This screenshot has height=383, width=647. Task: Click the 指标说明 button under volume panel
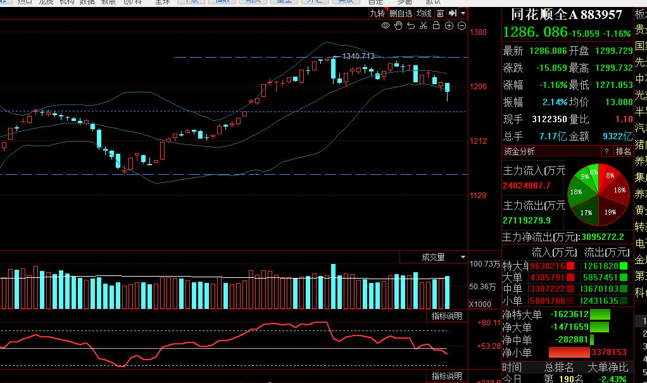coord(447,316)
